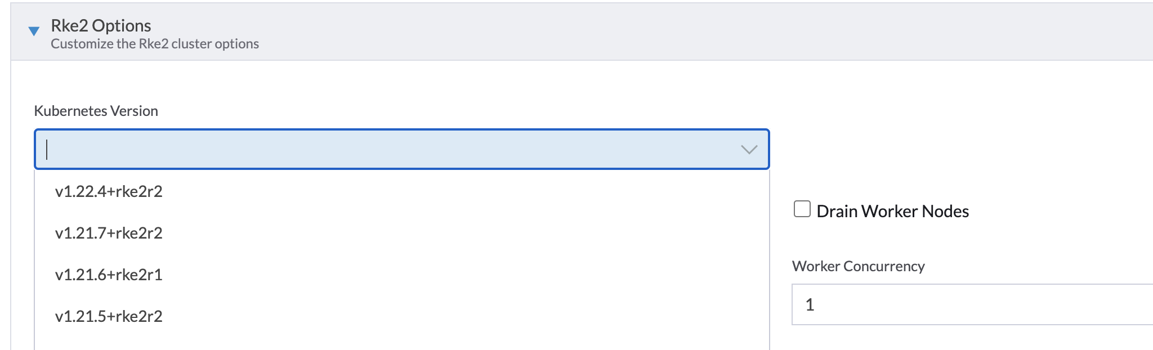Click the downward chevron on the version selector
Screen dimensions: 1153x350
(749, 149)
